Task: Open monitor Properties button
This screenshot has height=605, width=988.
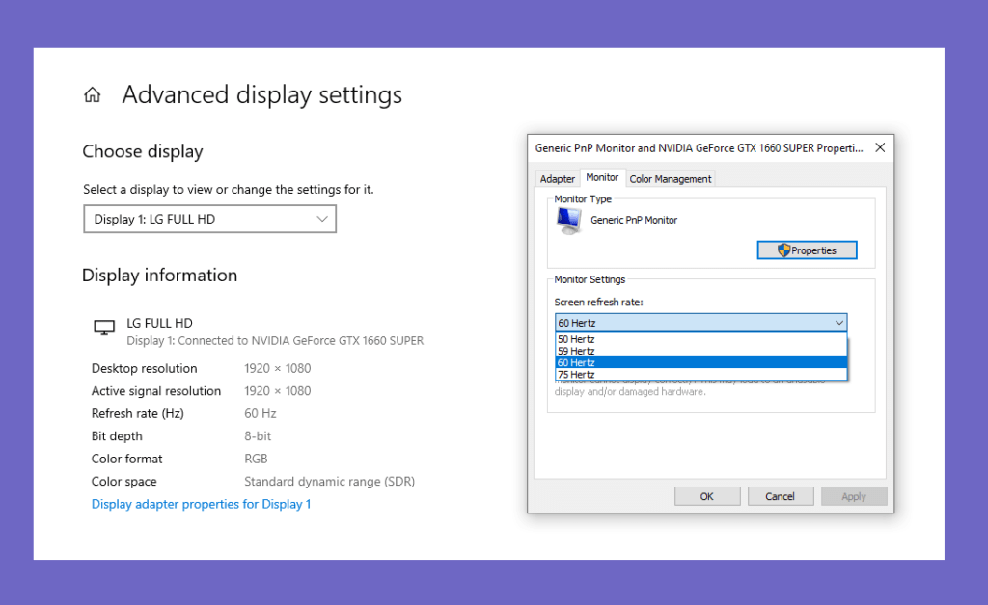Action: (807, 250)
